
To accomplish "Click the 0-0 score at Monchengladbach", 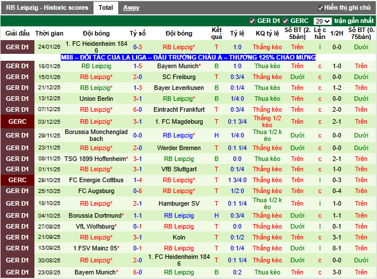I will click(x=138, y=135).
